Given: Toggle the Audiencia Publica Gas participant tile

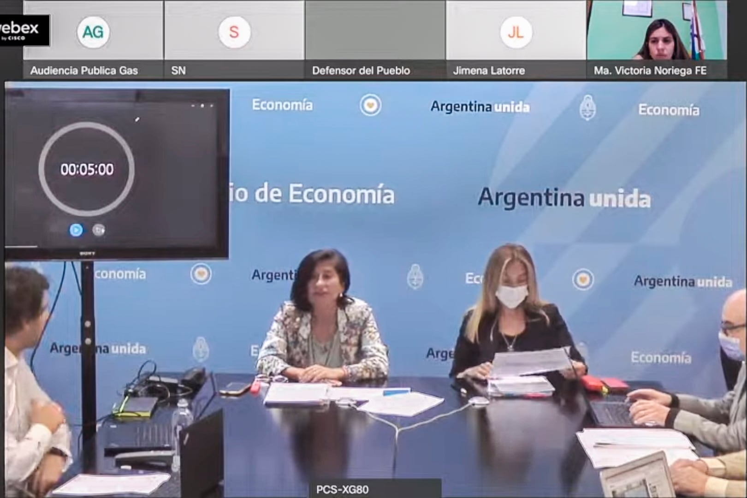Looking at the screenshot, I should (92, 30).
